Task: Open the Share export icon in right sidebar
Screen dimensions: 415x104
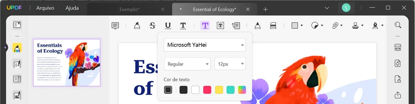Action: [398, 95]
